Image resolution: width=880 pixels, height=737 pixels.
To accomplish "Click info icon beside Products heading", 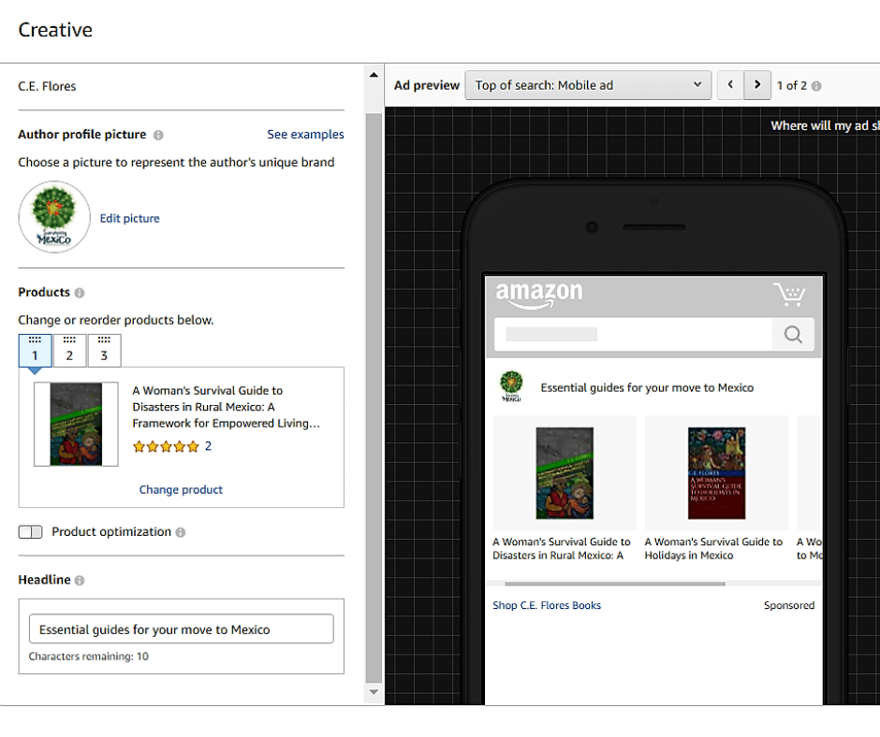I will [80, 293].
